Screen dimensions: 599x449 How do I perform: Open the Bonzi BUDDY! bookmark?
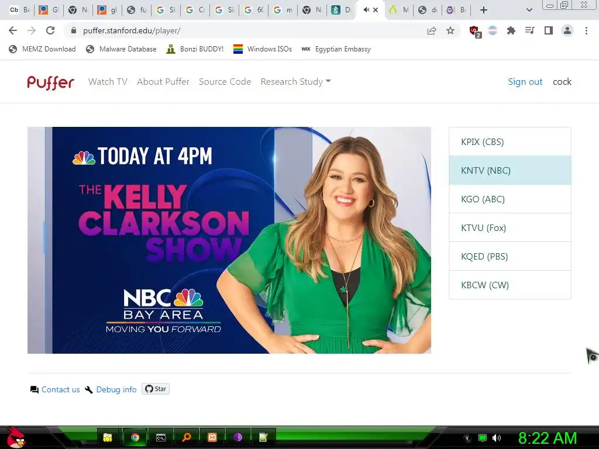[195, 49]
